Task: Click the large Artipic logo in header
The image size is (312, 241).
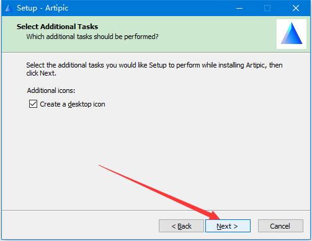Action: [x=292, y=34]
